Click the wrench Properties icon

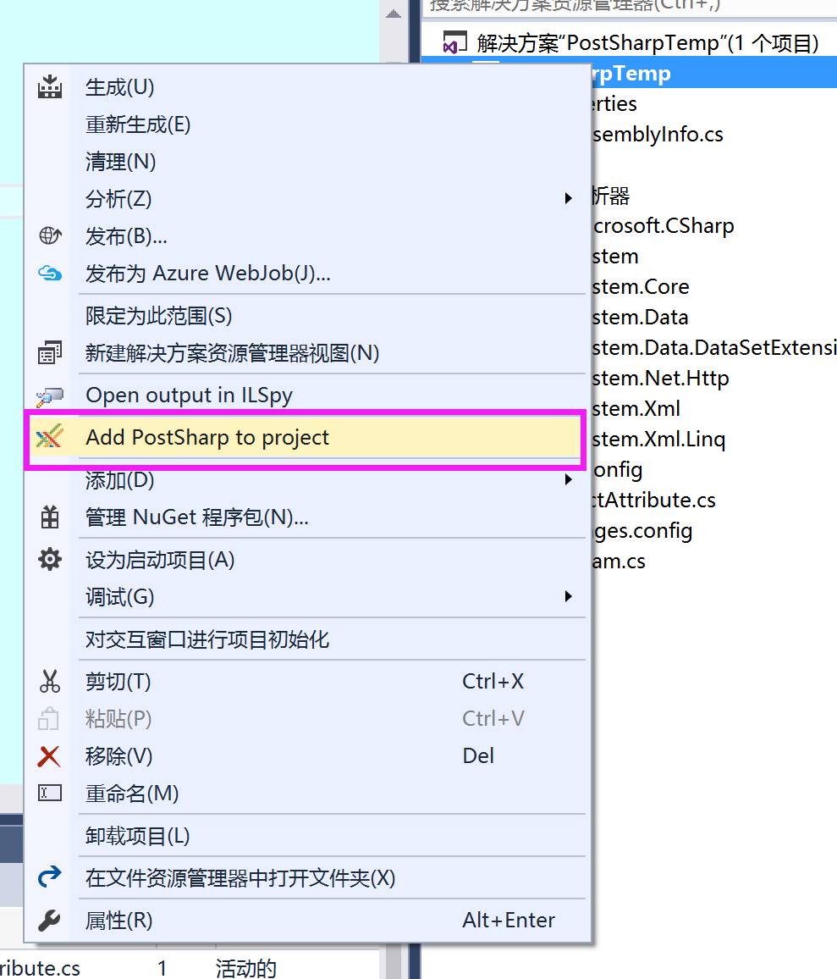tap(50, 920)
